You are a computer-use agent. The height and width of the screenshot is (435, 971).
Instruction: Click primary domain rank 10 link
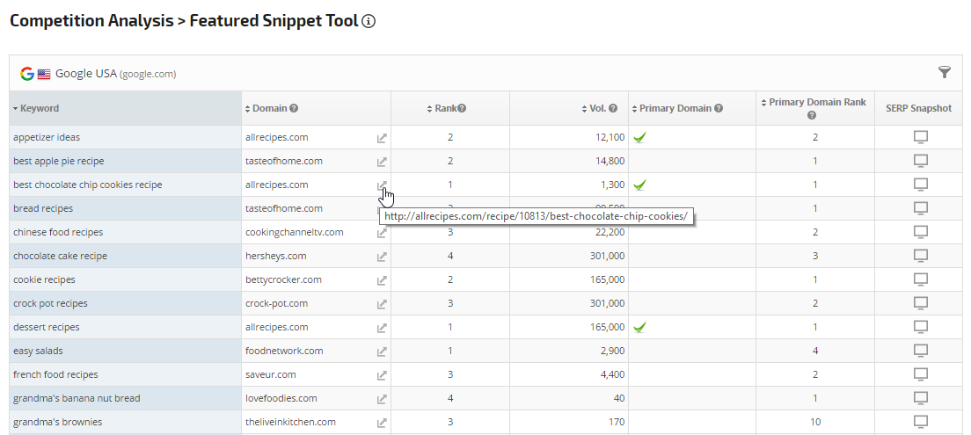[x=815, y=422]
